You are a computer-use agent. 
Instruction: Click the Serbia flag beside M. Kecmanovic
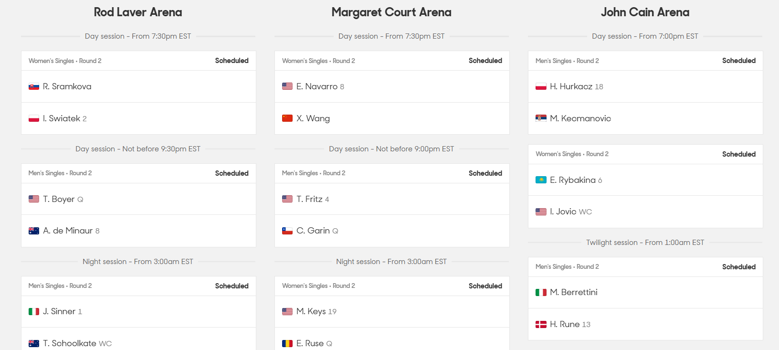pyautogui.click(x=541, y=118)
